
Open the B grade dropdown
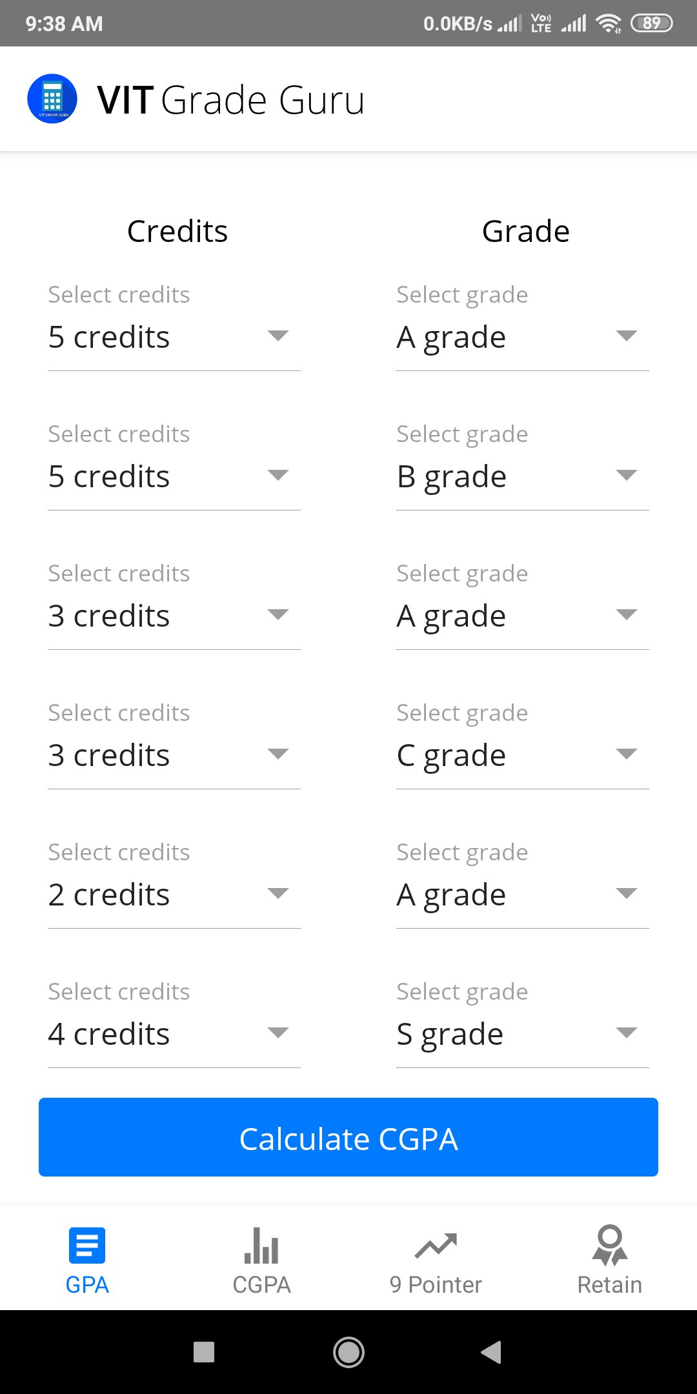(522, 476)
